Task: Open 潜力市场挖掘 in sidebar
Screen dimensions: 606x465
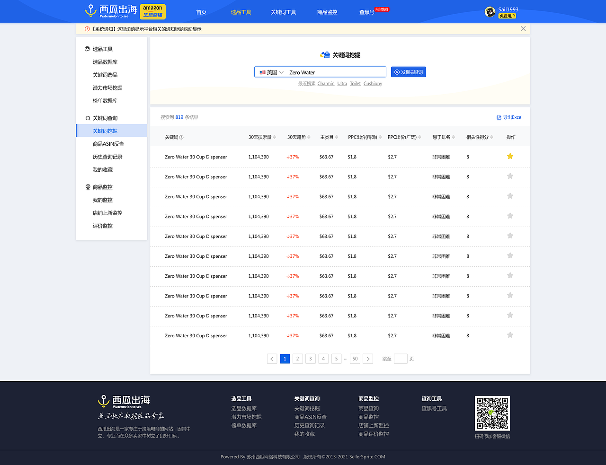Action: (107, 88)
